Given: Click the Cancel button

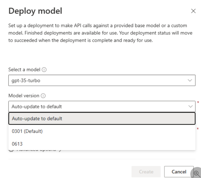Looking at the screenshot, I should coord(179,172).
